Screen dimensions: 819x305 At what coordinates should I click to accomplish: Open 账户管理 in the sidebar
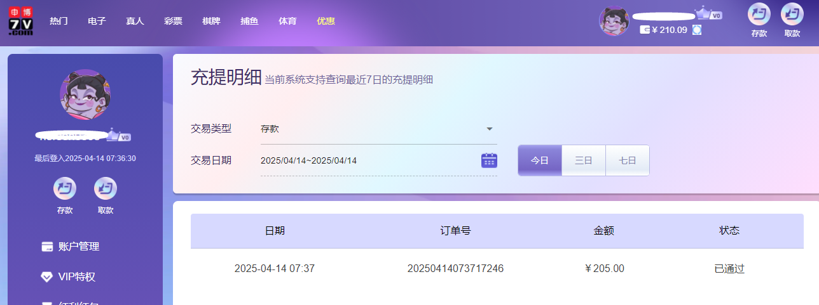tap(78, 247)
